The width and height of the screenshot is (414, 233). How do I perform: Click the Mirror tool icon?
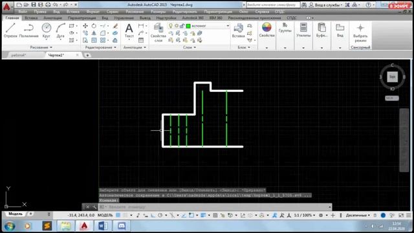(94, 33)
